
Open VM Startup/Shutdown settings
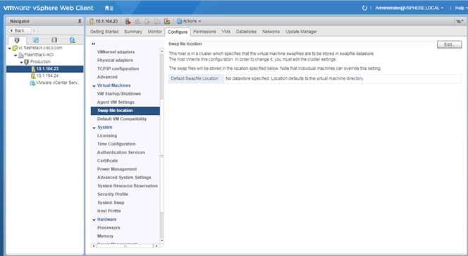119,94
